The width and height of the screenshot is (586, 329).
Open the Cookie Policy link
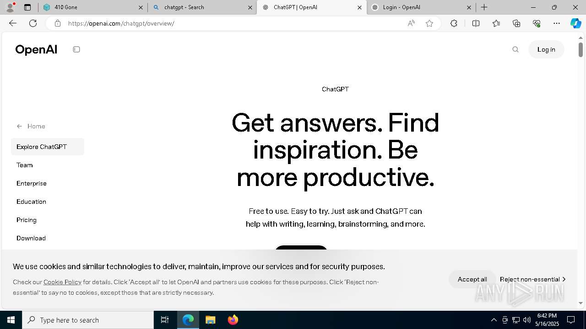(x=62, y=282)
